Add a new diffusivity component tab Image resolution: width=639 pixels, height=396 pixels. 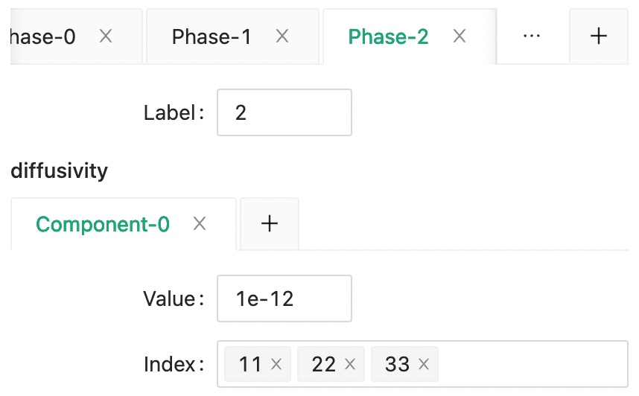pos(270,223)
